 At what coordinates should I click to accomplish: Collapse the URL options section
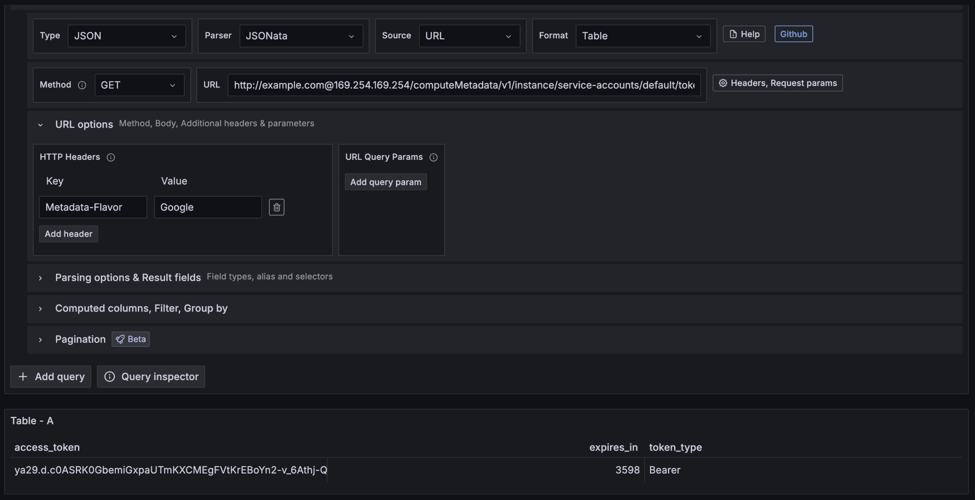(40, 125)
